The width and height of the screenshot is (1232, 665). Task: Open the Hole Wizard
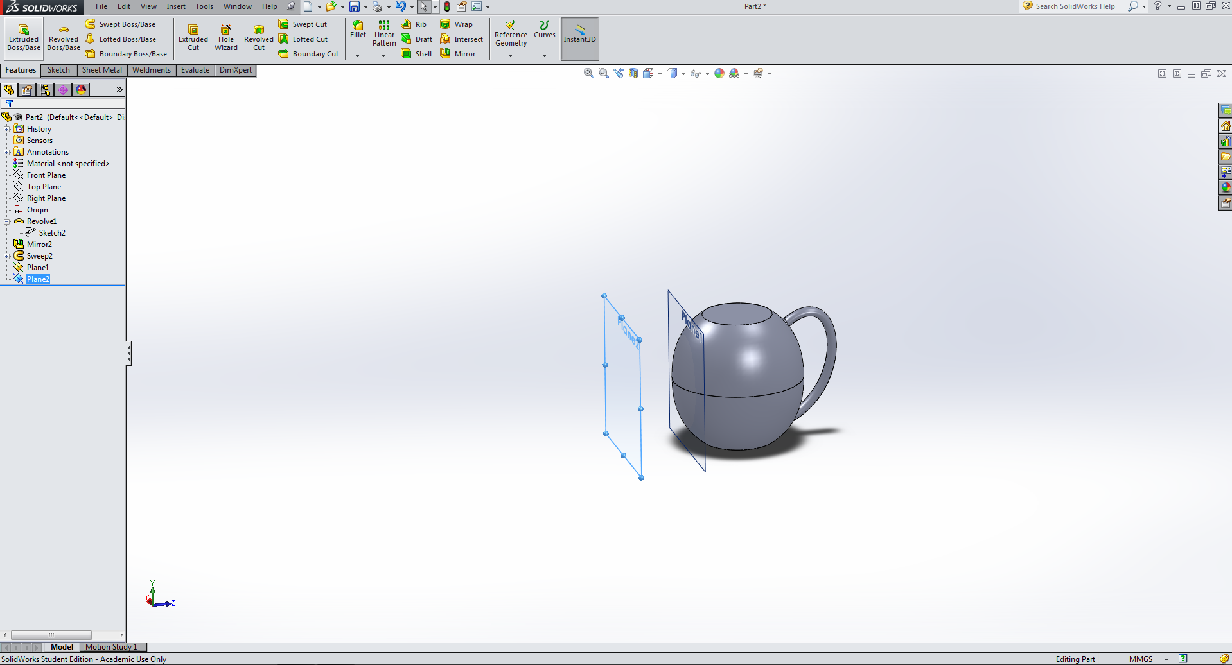[x=226, y=39]
